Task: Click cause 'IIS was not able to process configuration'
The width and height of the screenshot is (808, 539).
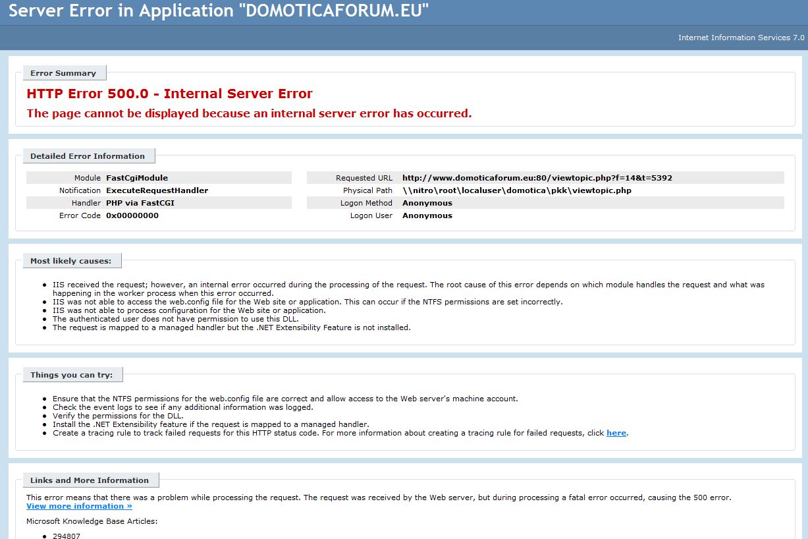Action: coord(189,310)
